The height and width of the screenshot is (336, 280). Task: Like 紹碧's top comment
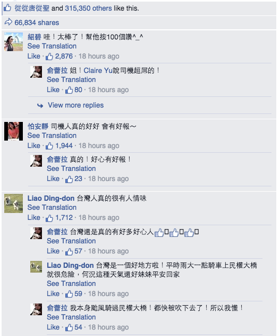pyautogui.click(x=33, y=56)
